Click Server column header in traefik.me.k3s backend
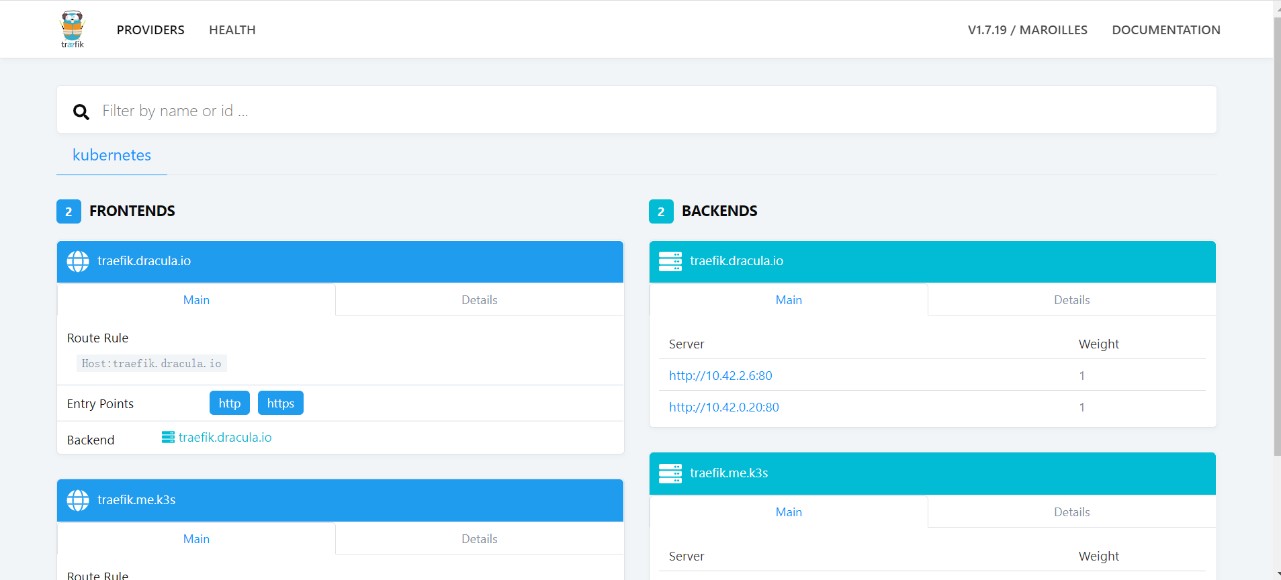The height and width of the screenshot is (580, 1281). 687,556
